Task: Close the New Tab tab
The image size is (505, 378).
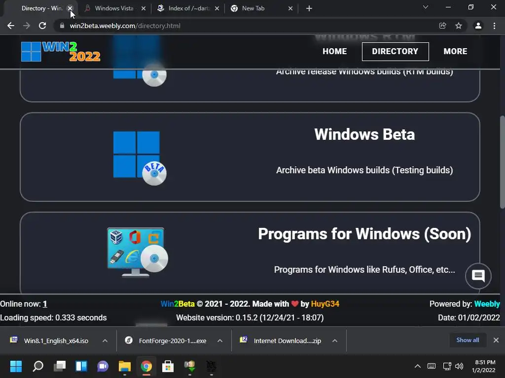Action: click(x=290, y=8)
